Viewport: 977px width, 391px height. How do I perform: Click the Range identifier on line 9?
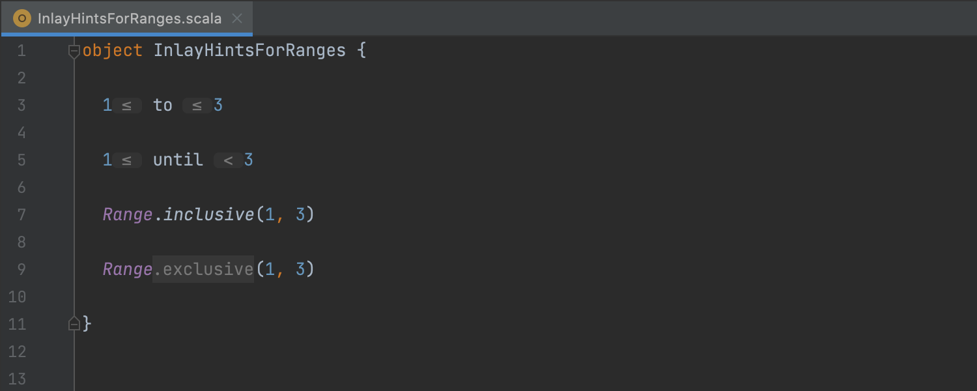coord(128,269)
